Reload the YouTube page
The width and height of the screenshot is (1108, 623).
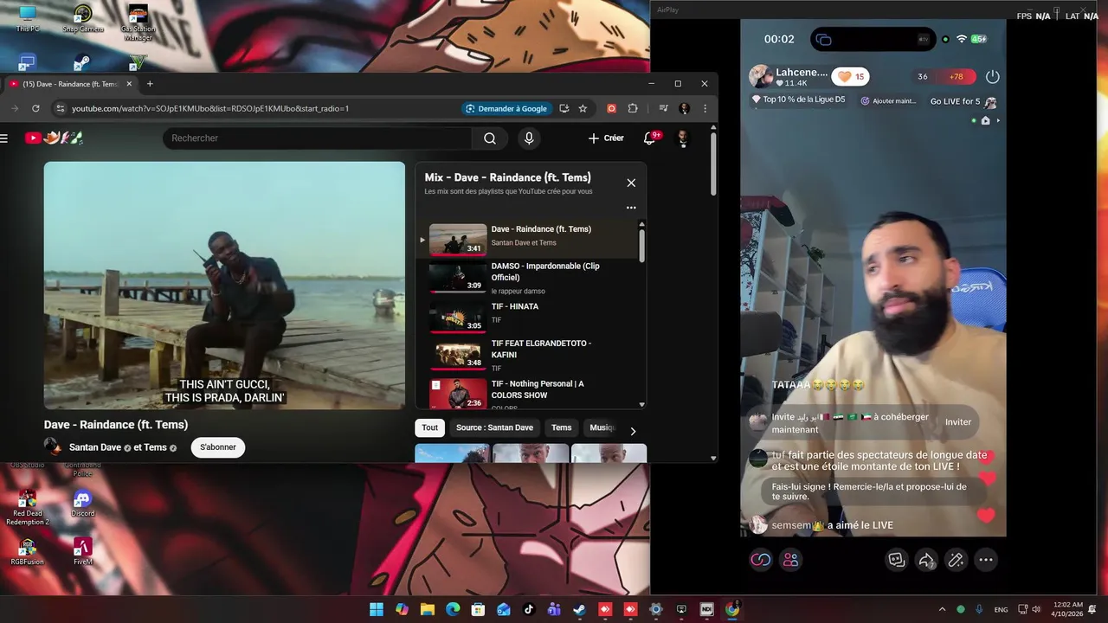[x=35, y=108]
